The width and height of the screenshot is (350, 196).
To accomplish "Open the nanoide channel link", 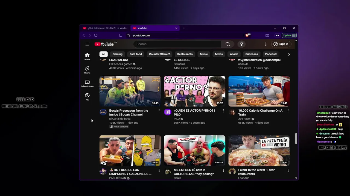I will pos(243,64).
